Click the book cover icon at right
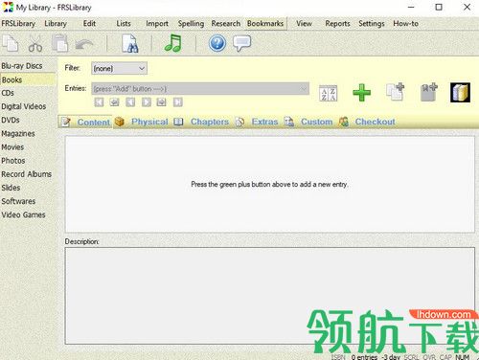Viewport: 479px width, 360px height. [460, 92]
